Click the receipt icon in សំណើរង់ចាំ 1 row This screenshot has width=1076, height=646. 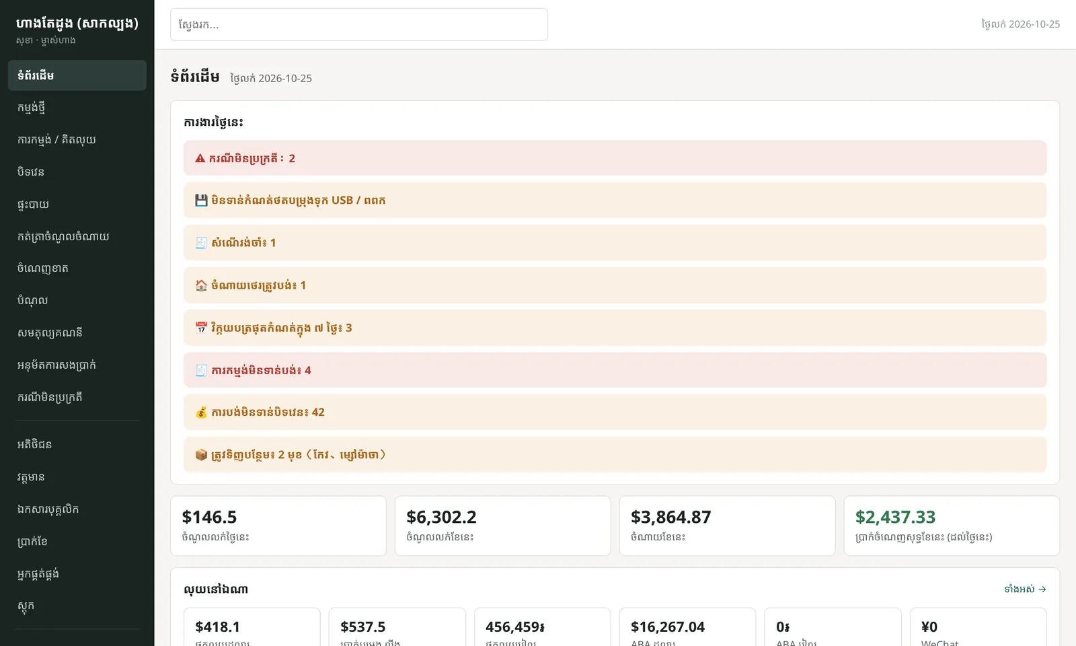point(201,243)
